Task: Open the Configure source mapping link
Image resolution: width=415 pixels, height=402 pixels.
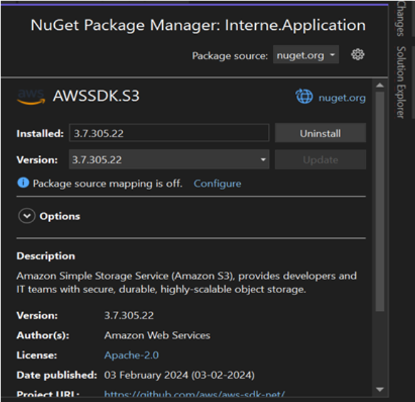Action: 217,184
